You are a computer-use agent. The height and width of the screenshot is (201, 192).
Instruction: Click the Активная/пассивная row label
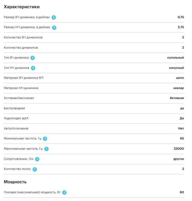pos(19,98)
